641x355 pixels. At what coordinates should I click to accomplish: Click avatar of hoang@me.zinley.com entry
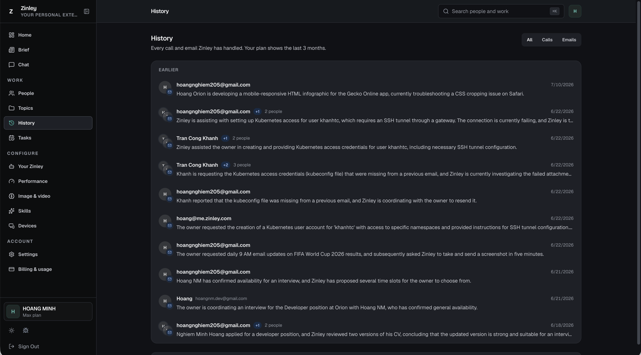[x=165, y=221]
